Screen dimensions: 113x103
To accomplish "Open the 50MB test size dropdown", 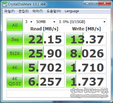I will (46, 22).
